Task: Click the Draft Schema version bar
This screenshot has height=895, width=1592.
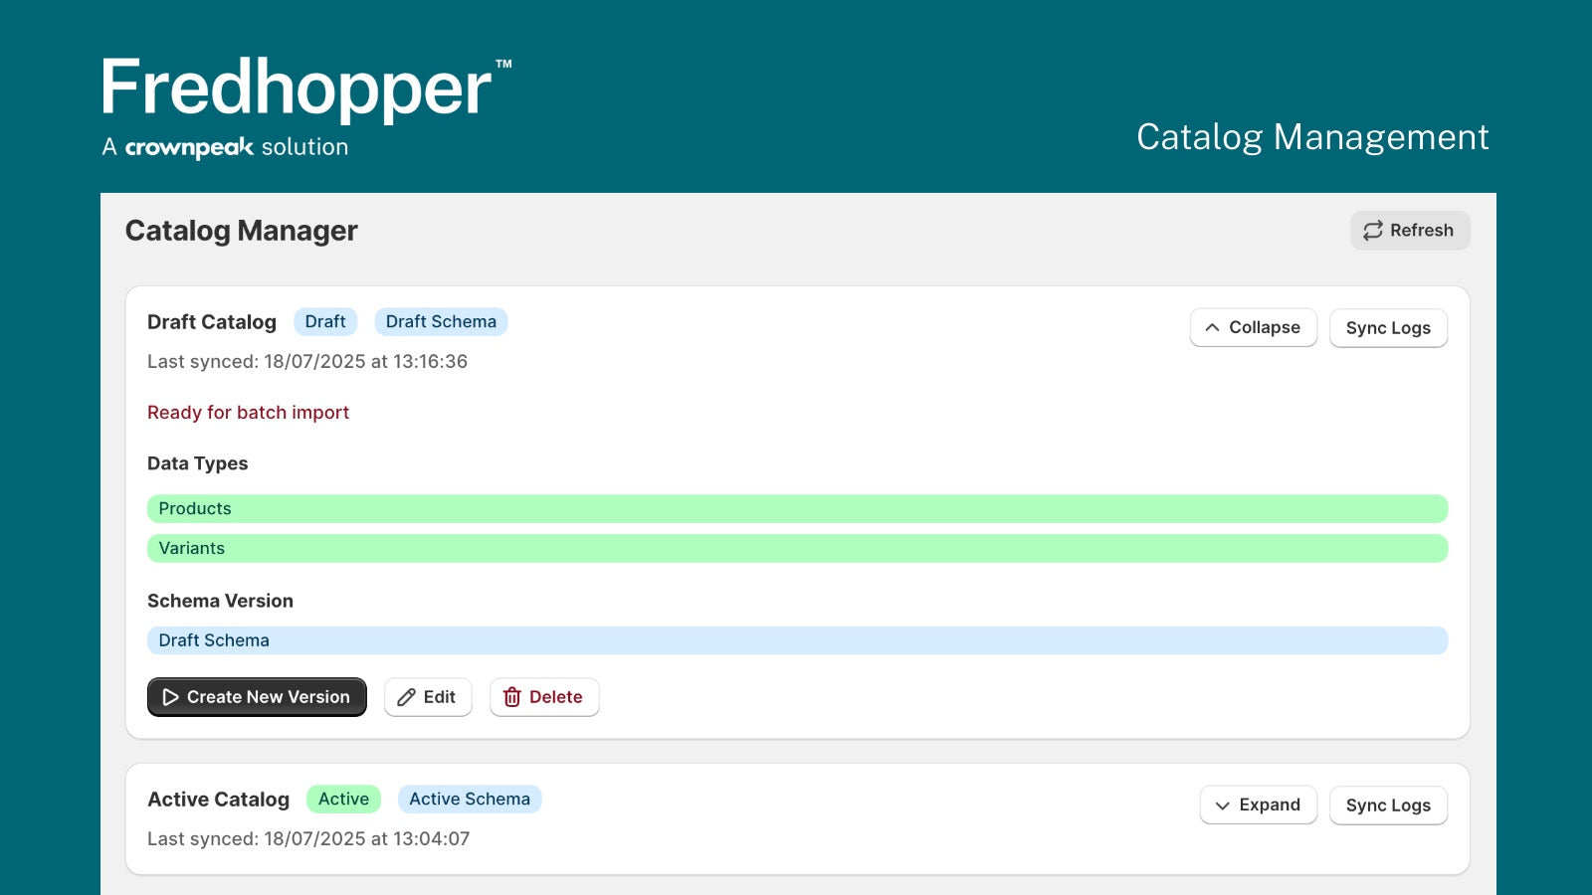Action: coord(797,640)
